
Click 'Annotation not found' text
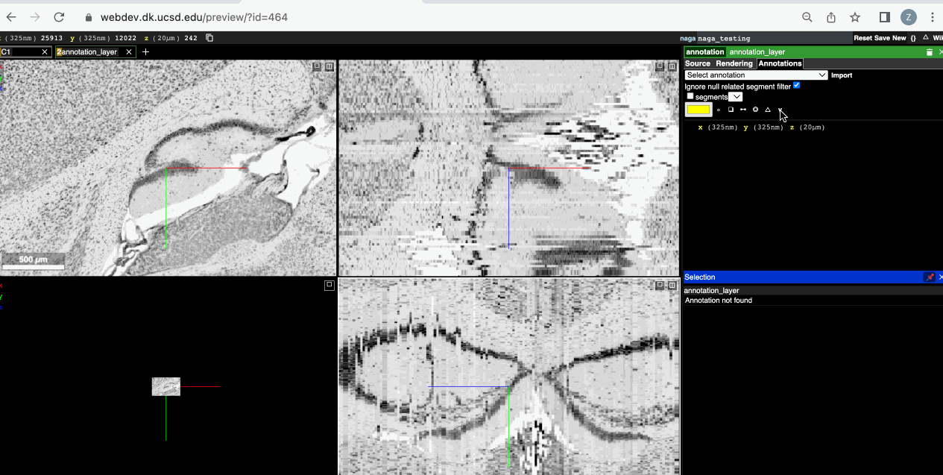coord(719,301)
